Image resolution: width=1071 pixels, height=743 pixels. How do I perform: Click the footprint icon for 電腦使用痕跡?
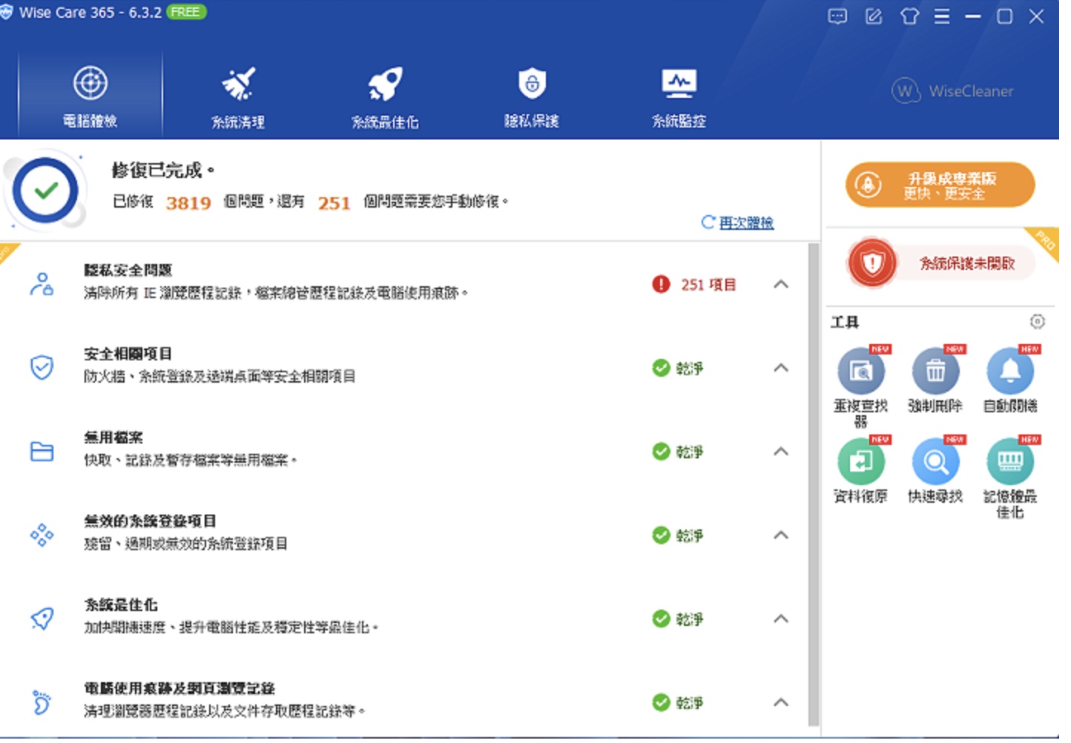42,702
